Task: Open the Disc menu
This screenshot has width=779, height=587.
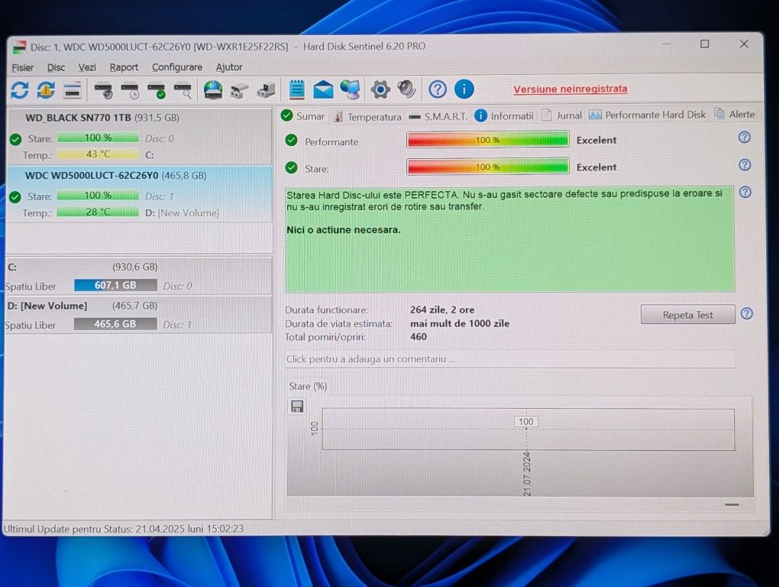Action: 57,67
